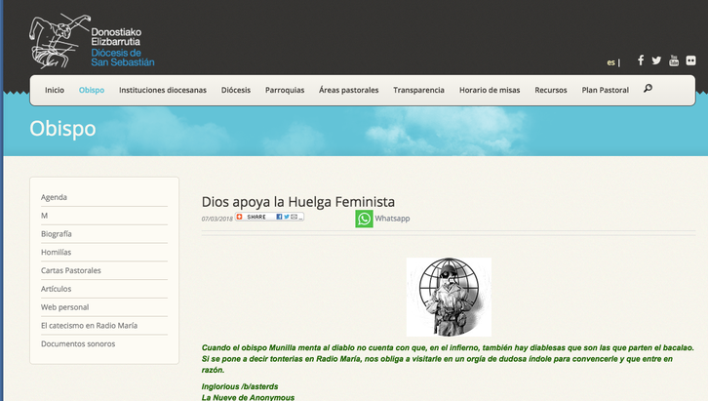Click the SHARE button below title

(256, 217)
